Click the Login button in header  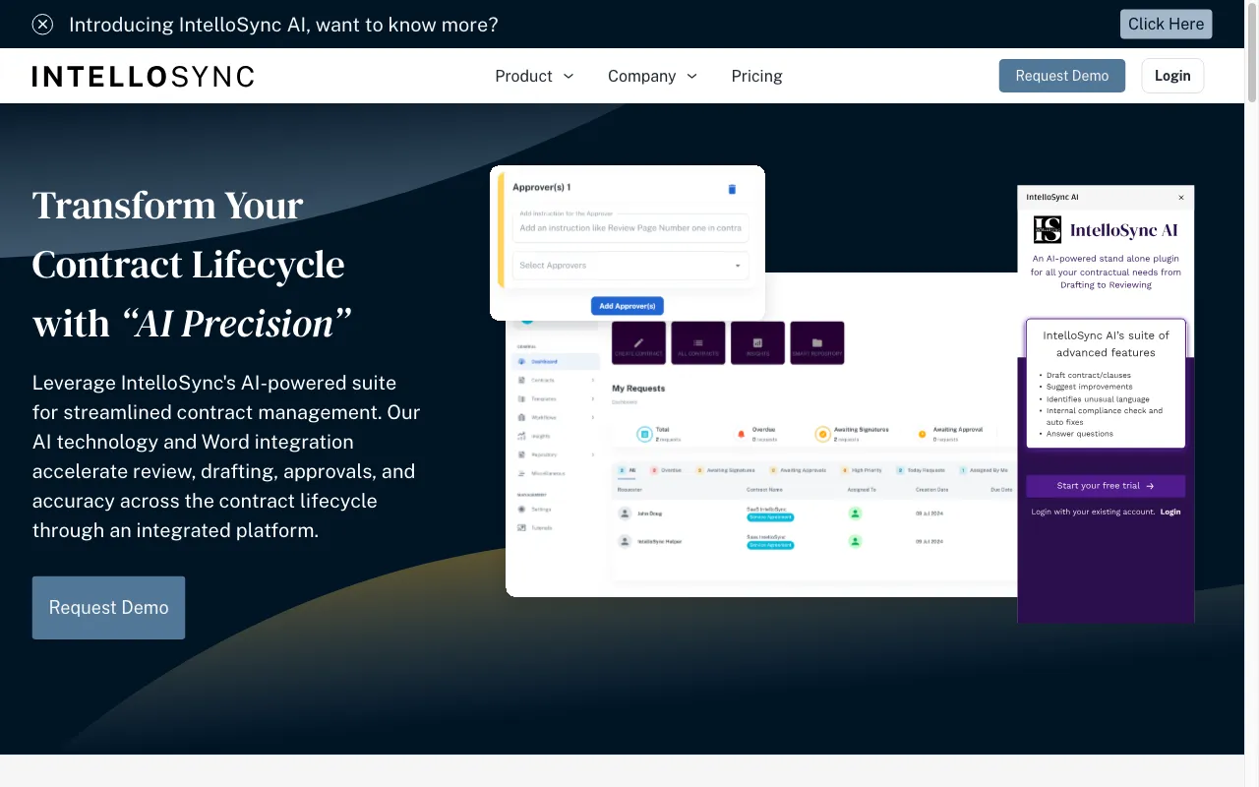click(x=1172, y=76)
